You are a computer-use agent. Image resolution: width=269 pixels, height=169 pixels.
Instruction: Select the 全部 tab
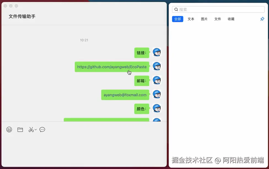point(177,19)
